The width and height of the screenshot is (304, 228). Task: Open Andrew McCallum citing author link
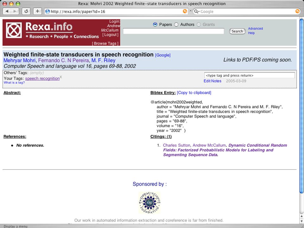[x=209, y=145]
